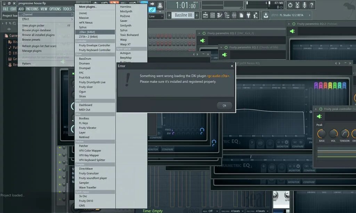The width and height of the screenshot is (356, 213).
Task: Close the Error dialog with X
Action: 232,66
